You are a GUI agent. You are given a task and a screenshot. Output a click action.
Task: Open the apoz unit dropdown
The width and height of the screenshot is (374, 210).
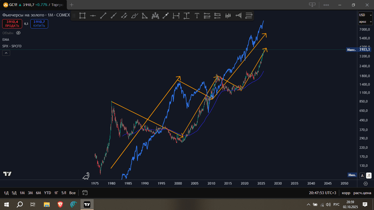(366, 22)
